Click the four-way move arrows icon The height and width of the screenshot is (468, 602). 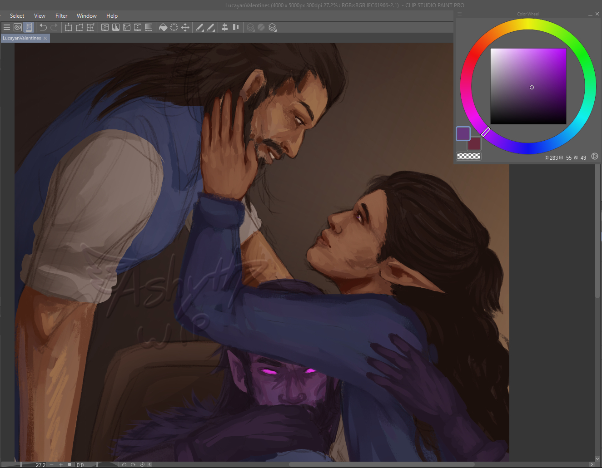pos(185,28)
